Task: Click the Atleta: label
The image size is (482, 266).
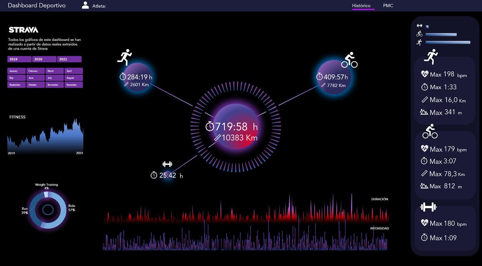Action: [x=99, y=6]
